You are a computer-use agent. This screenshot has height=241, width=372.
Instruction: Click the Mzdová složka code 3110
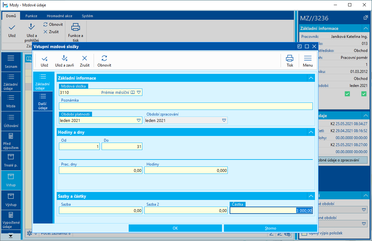[x=64, y=93]
